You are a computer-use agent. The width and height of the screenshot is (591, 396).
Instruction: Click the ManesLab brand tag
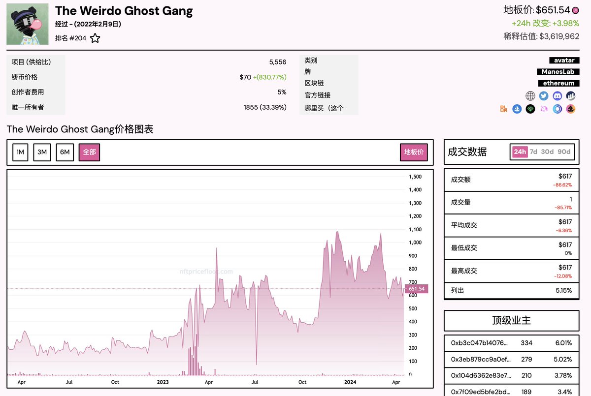[558, 72]
